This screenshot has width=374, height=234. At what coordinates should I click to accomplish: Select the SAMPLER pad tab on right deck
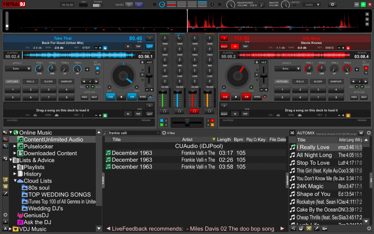coord(336,81)
